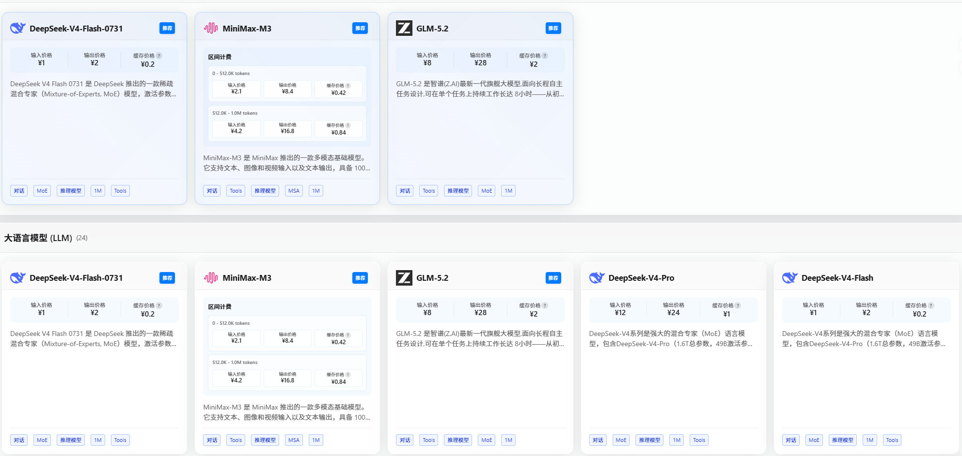
Task: Open the LLM-section MiniMax-M3 model title
Action: pyautogui.click(x=247, y=278)
